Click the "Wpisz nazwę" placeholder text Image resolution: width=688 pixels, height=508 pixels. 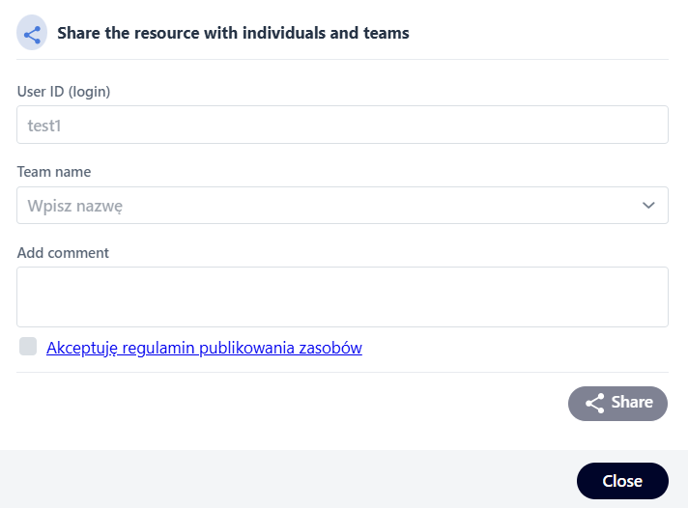click(75, 206)
